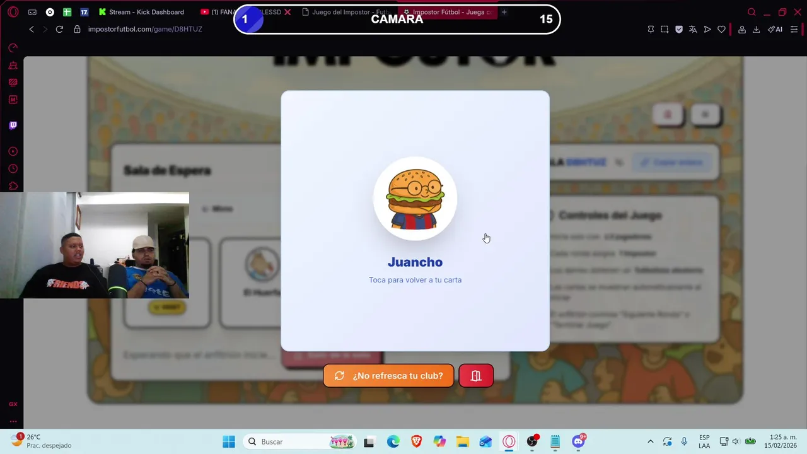Open the ESP LAA language selector
This screenshot has height=454, width=807.
[704, 441]
